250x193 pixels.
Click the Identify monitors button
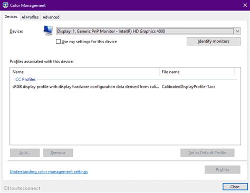click(214, 42)
